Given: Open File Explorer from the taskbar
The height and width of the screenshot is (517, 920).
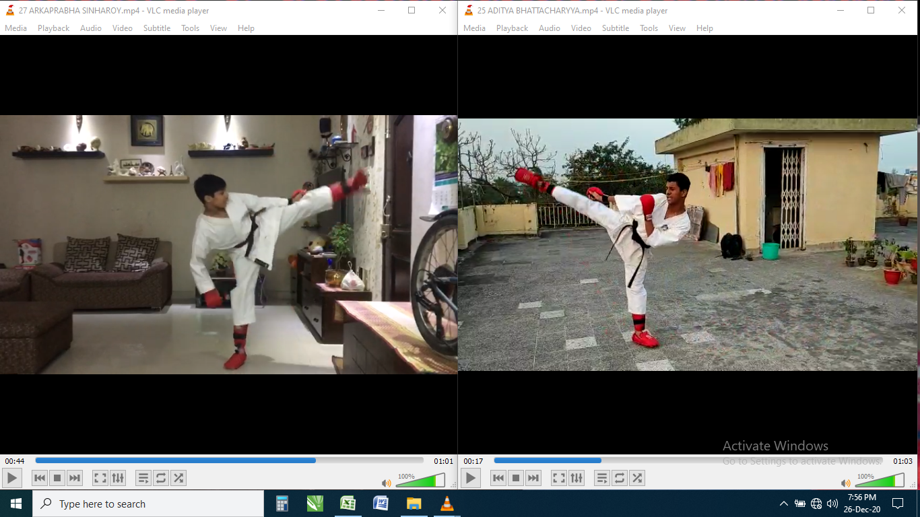Looking at the screenshot, I should [414, 504].
